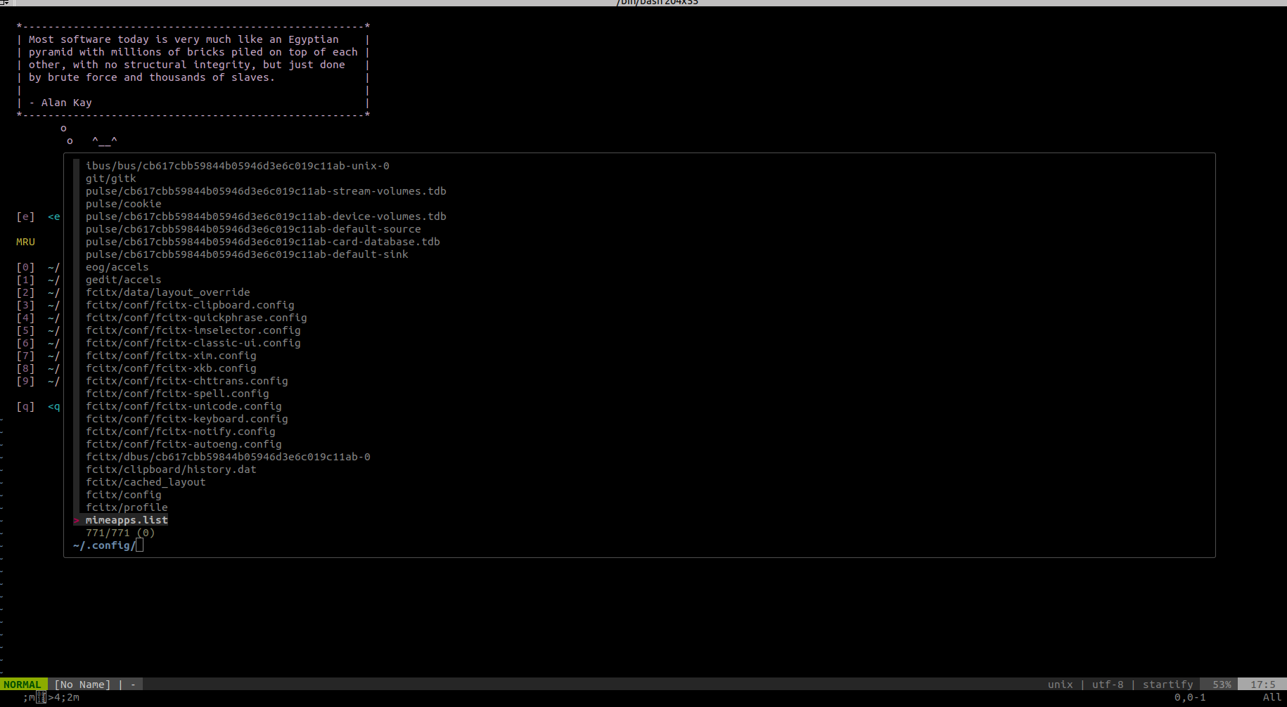Click the MRU section header
The image size is (1287, 707).
coord(25,242)
